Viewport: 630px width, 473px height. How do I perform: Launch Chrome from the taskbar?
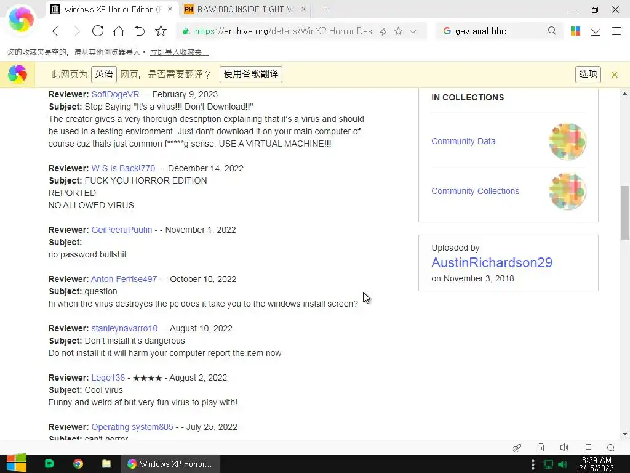78,464
